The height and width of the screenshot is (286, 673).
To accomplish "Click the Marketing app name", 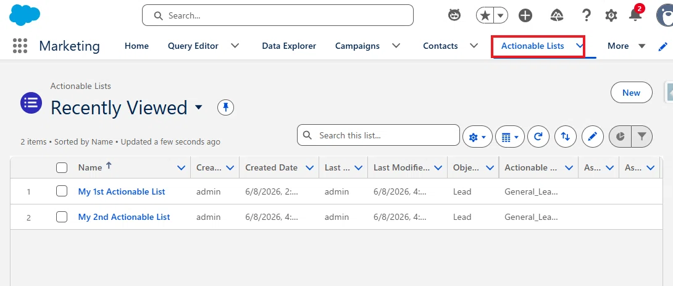I will (70, 46).
